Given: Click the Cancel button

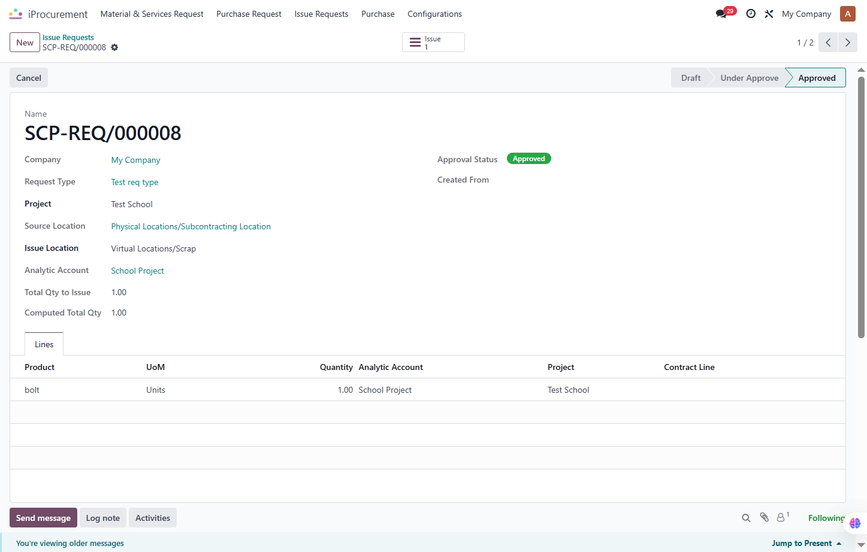Looking at the screenshot, I should 29,78.
